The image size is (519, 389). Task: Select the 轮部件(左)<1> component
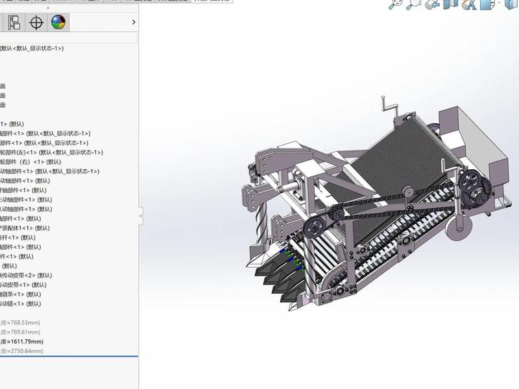click(x=51, y=152)
